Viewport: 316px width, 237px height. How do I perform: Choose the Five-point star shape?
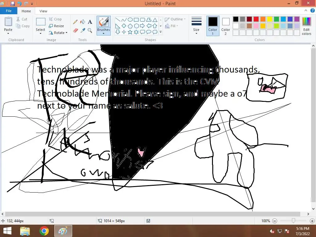pos(130,32)
